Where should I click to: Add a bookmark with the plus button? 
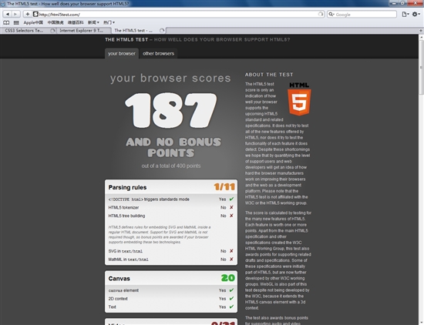click(27, 14)
